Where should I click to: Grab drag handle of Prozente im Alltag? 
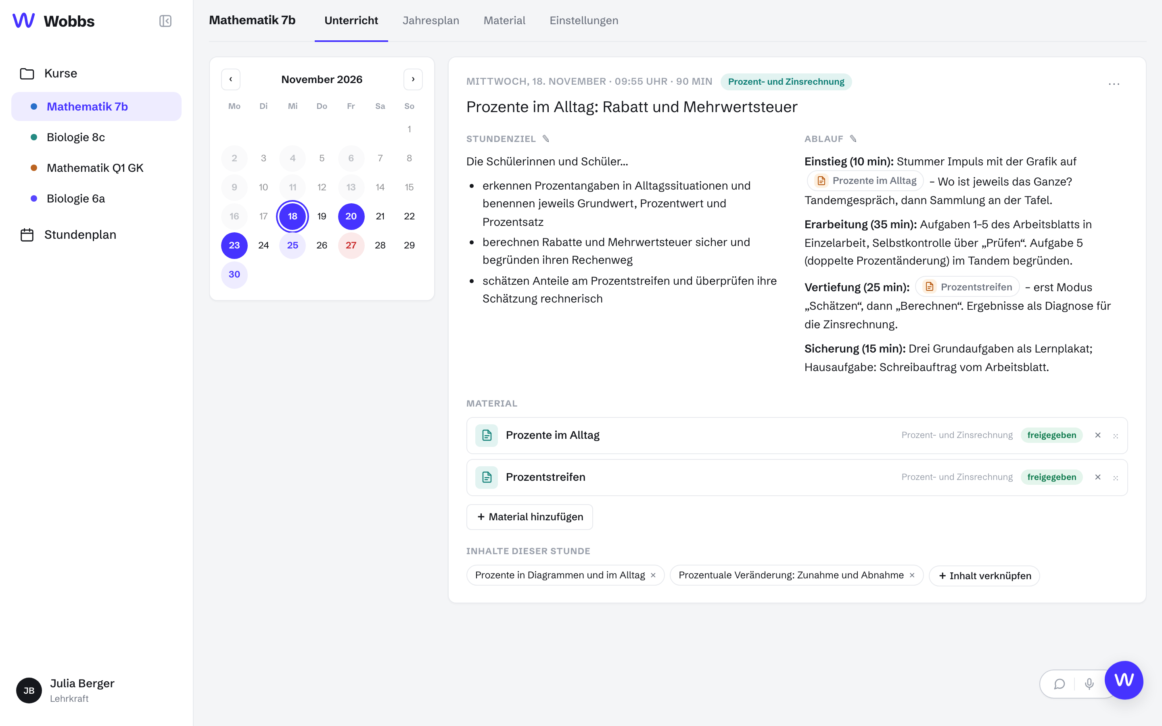click(1116, 436)
